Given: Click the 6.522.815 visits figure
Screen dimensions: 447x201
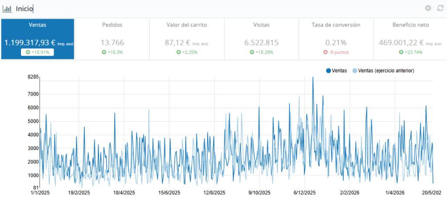Looking at the screenshot, I should 261,43.
